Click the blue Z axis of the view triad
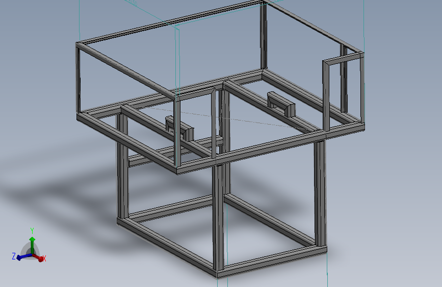 click(22, 257)
